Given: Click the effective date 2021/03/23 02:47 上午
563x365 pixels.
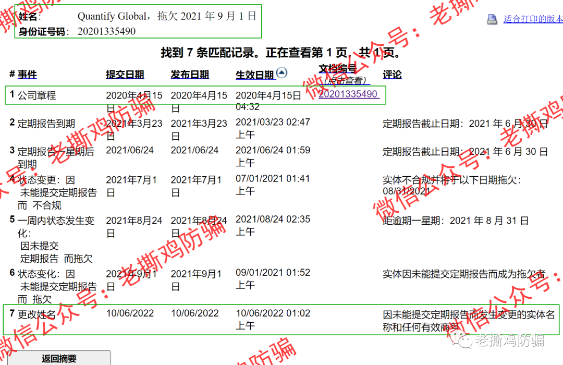Looking at the screenshot, I should (273, 128).
